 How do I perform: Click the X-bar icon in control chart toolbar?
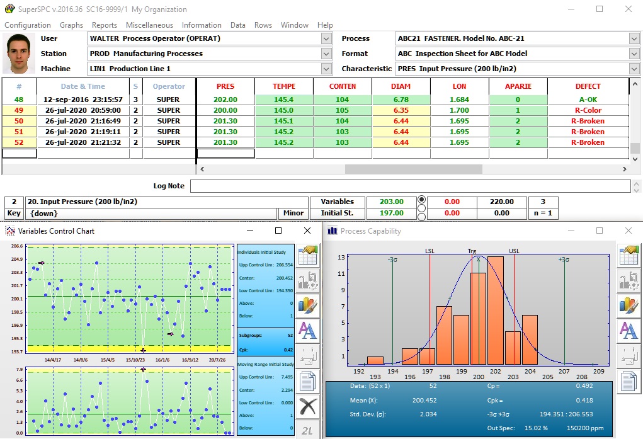[x=307, y=407]
